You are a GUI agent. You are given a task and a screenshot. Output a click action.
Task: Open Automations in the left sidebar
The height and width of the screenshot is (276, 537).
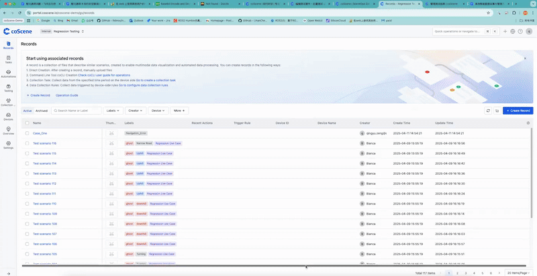(8, 73)
